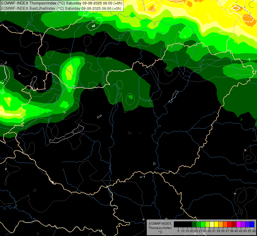
Task: Pick the orange-red 35–37 legend swatch
Action: pos(225,224)
